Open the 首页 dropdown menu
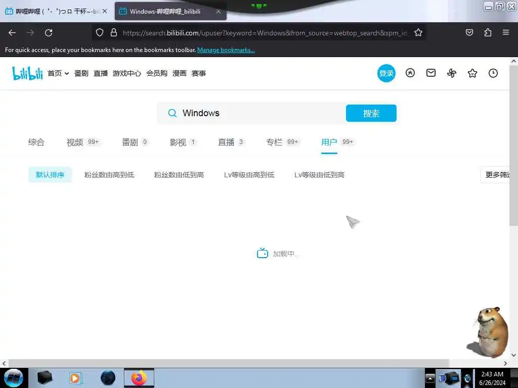518x388 pixels. [58, 73]
